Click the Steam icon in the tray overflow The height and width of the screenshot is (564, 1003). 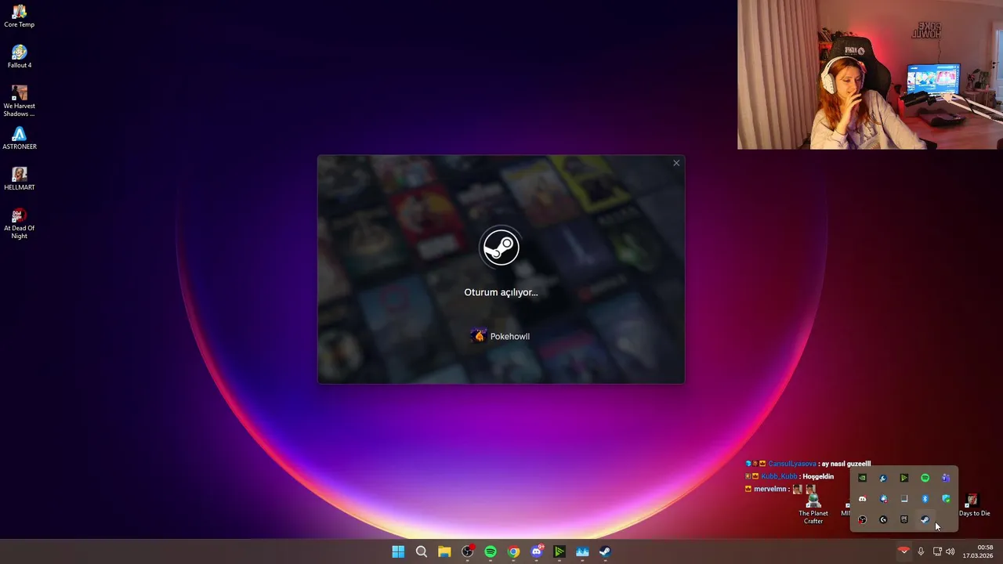[925, 519]
